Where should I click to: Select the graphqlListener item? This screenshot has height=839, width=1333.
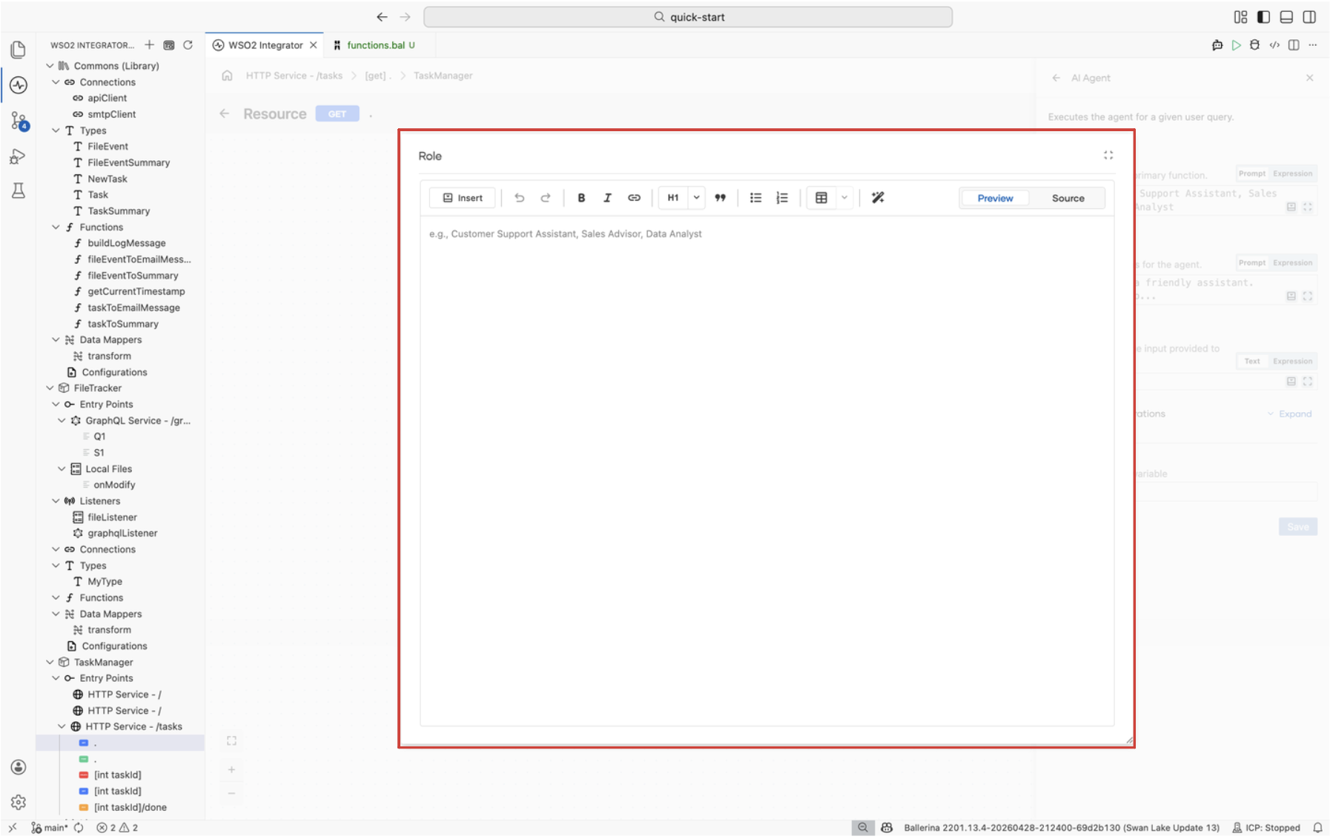point(122,534)
